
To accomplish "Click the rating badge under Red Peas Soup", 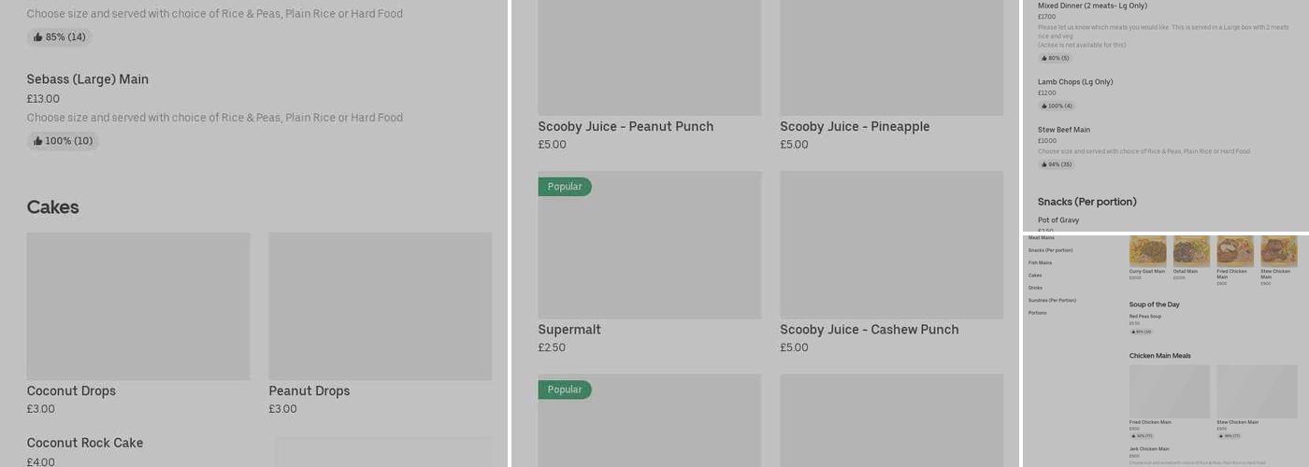I will click(x=1141, y=332).
